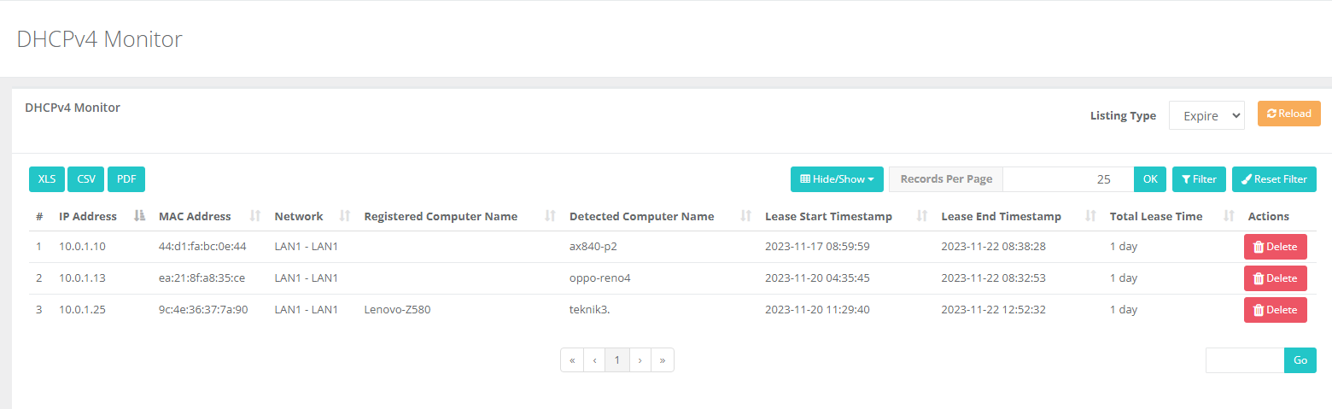Export table as CSV
The height and width of the screenshot is (409, 1332).
pos(86,179)
